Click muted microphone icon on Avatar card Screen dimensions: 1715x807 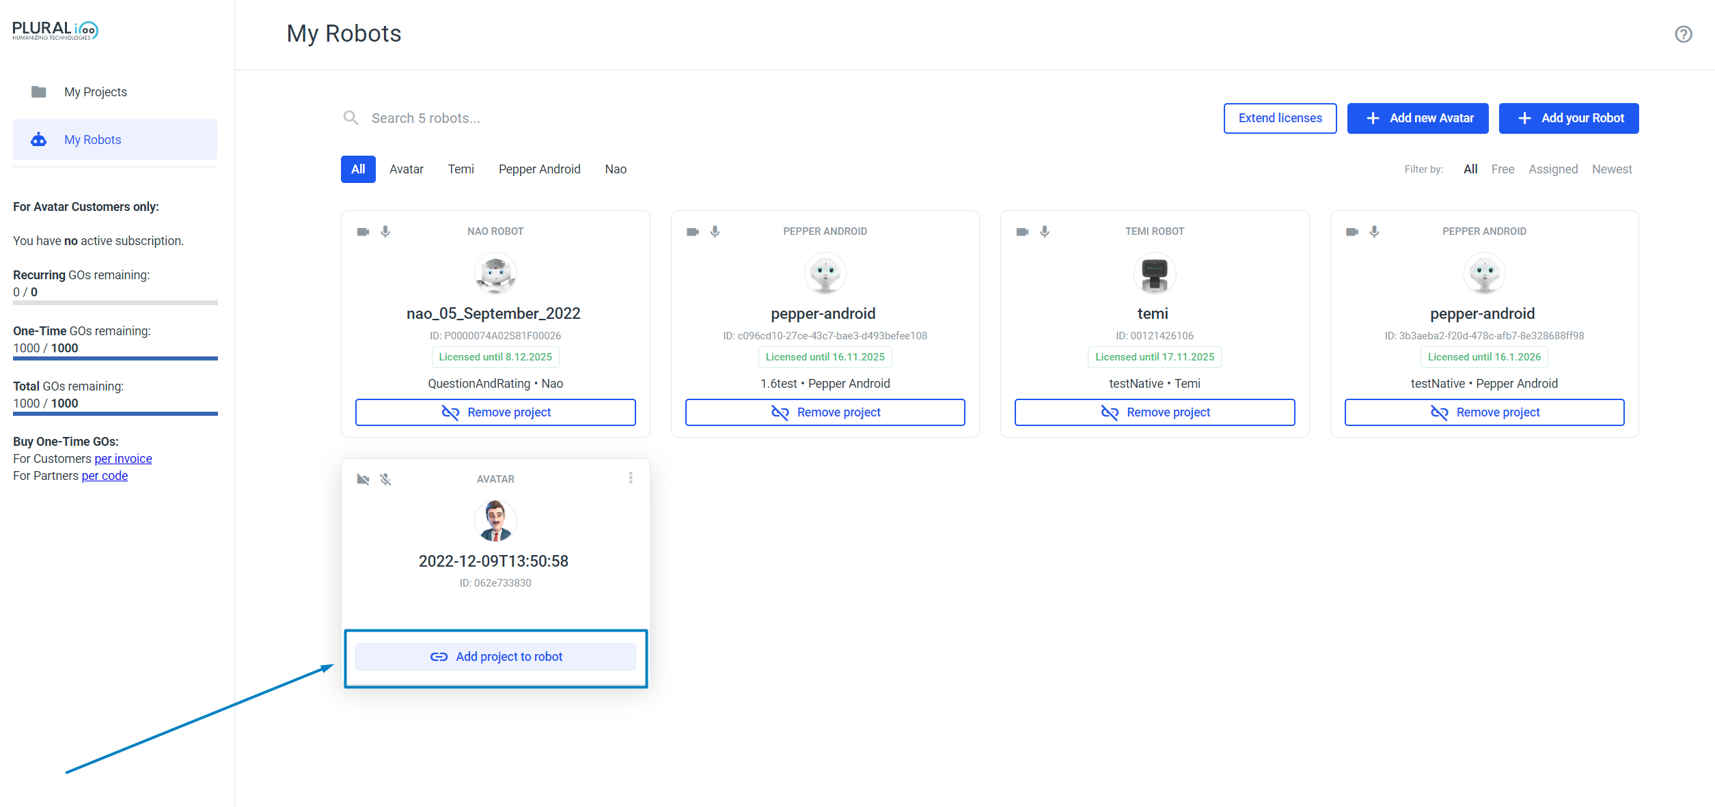[x=385, y=479]
